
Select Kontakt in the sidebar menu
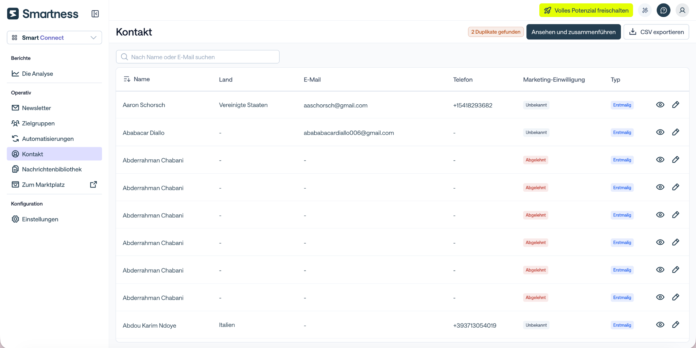tap(54, 154)
